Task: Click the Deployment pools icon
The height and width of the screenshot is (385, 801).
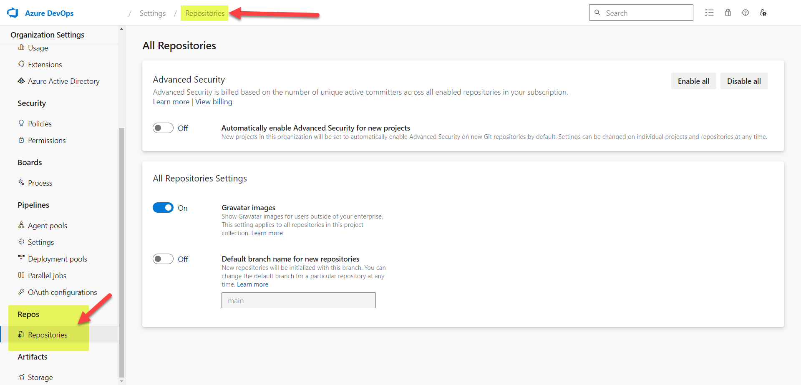Action: coord(21,259)
